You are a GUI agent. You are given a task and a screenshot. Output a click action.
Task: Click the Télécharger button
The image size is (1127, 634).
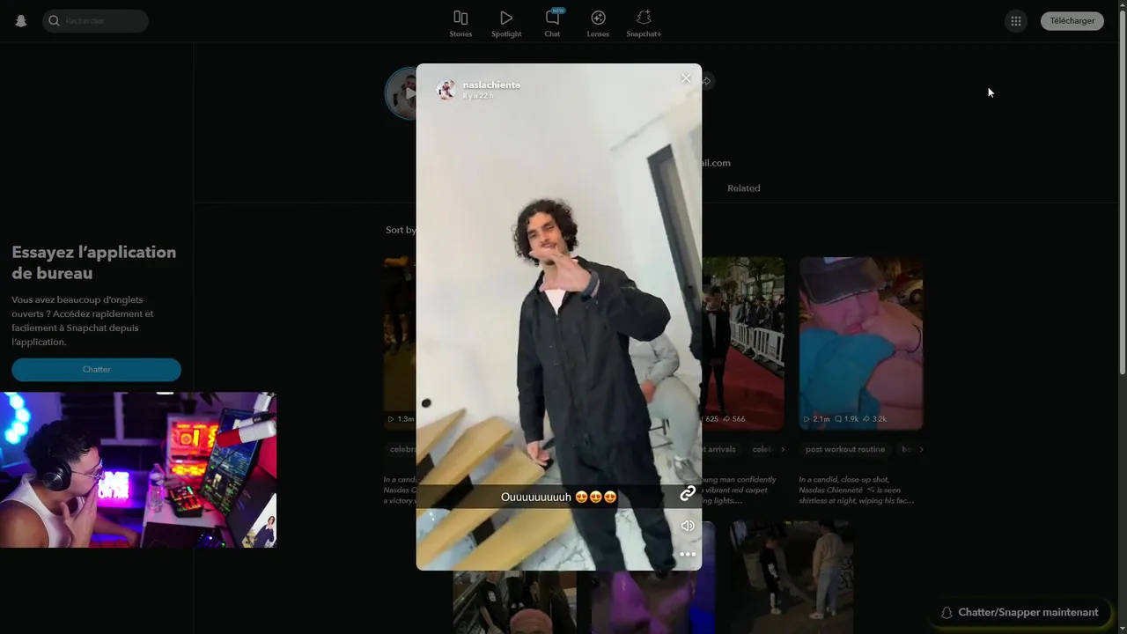(1072, 21)
